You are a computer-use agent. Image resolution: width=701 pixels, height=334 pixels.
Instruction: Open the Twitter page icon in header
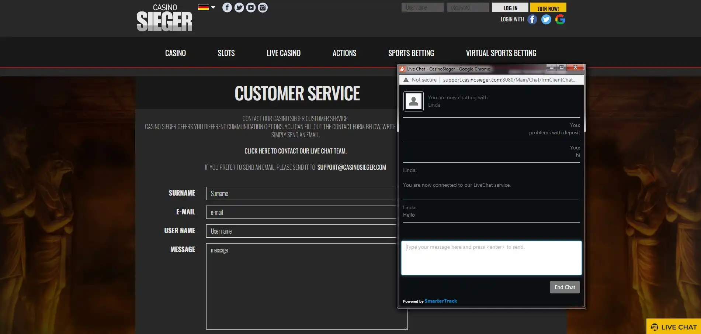point(239,8)
